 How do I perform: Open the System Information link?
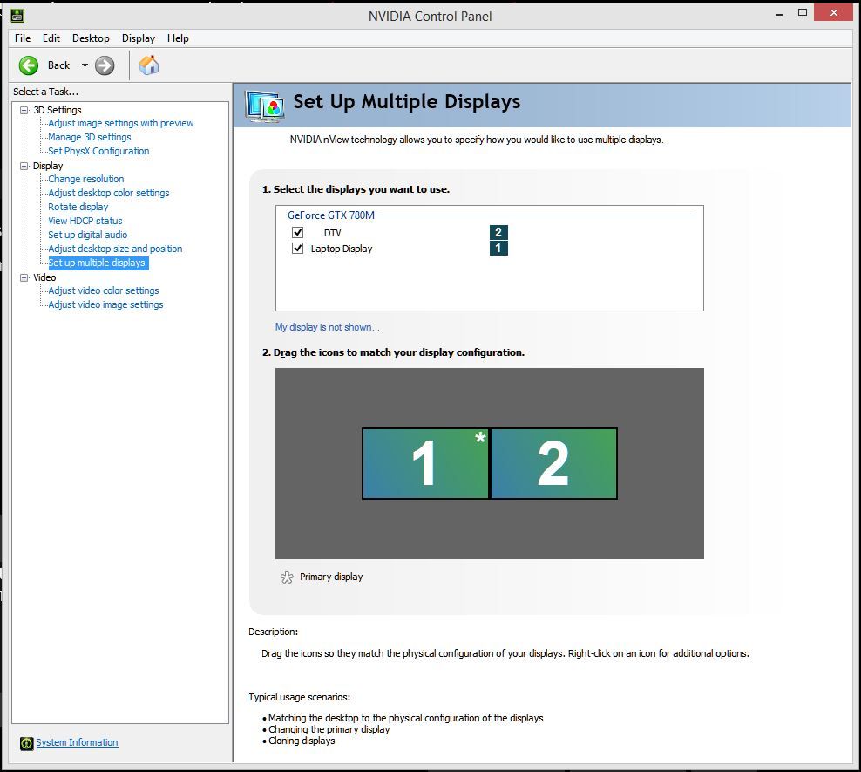[x=77, y=743]
